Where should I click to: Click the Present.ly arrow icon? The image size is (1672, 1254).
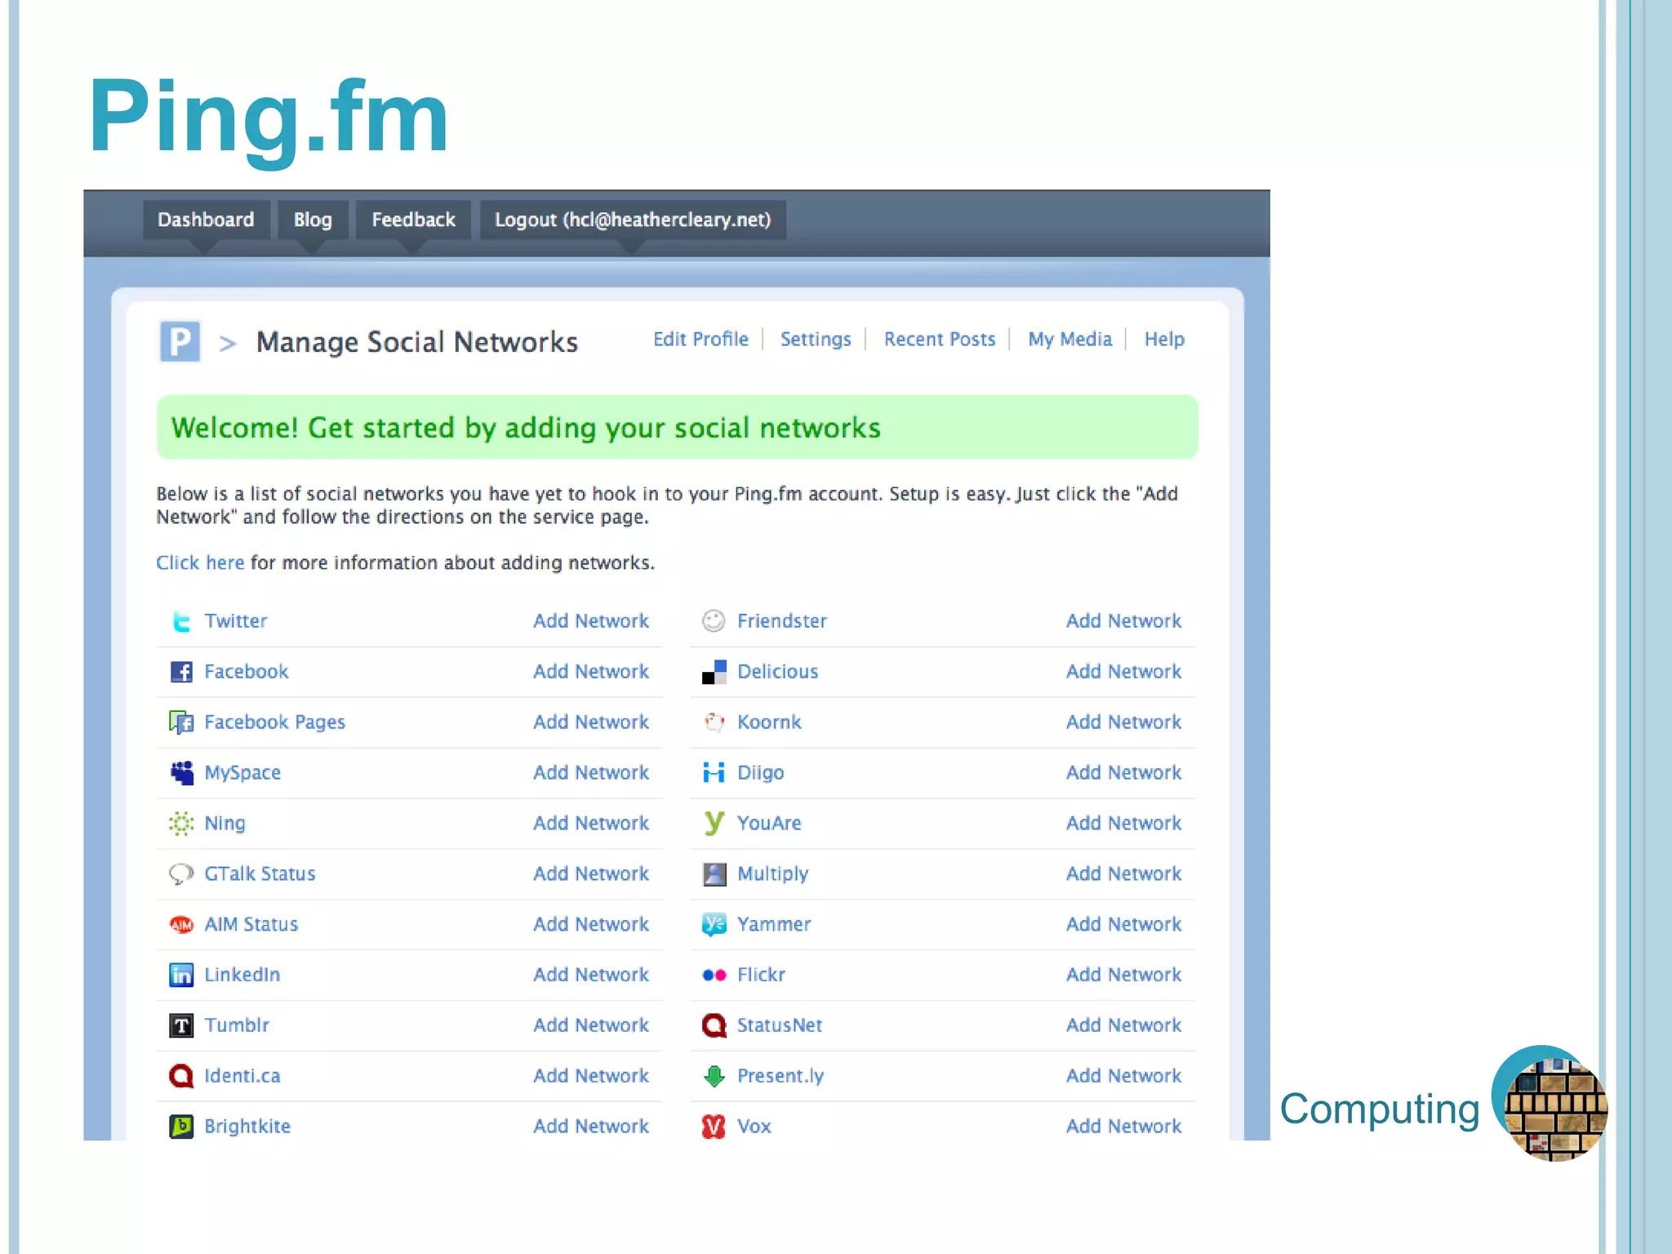click(x=714, y=1076)
